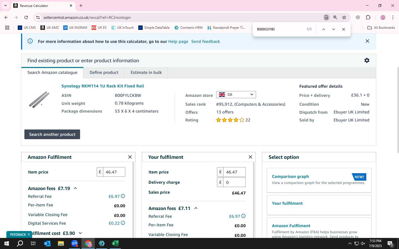Open the search-in-page lens icon

326,17
